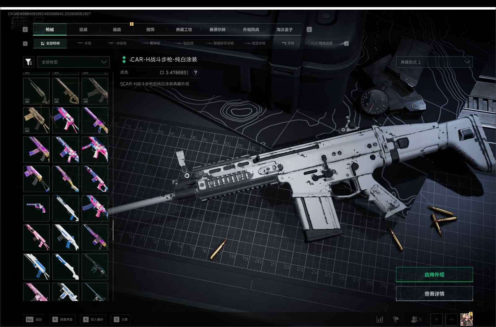496x327 pixels.
Task: Switch to the 外观挑战 tab
Action: coord(251,29)
